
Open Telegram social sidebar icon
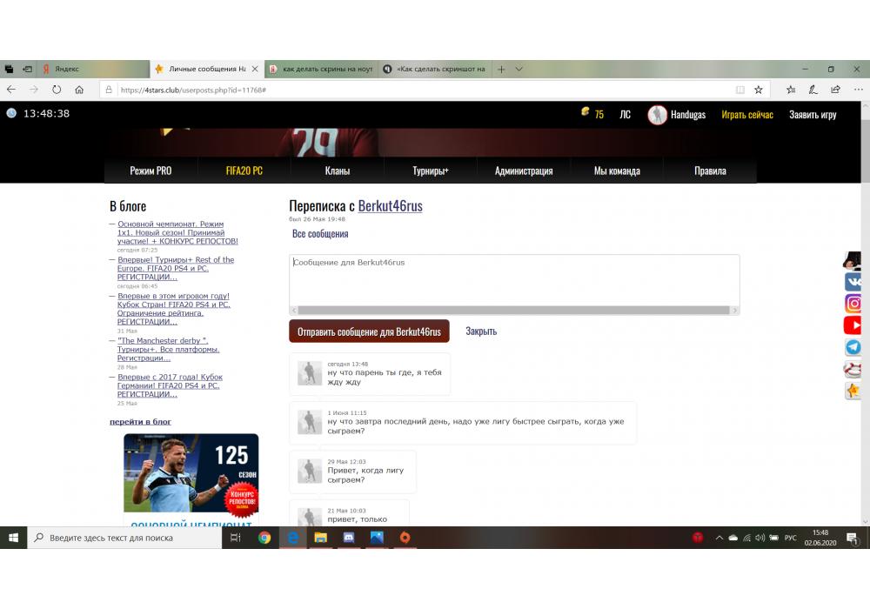[853, 347]
